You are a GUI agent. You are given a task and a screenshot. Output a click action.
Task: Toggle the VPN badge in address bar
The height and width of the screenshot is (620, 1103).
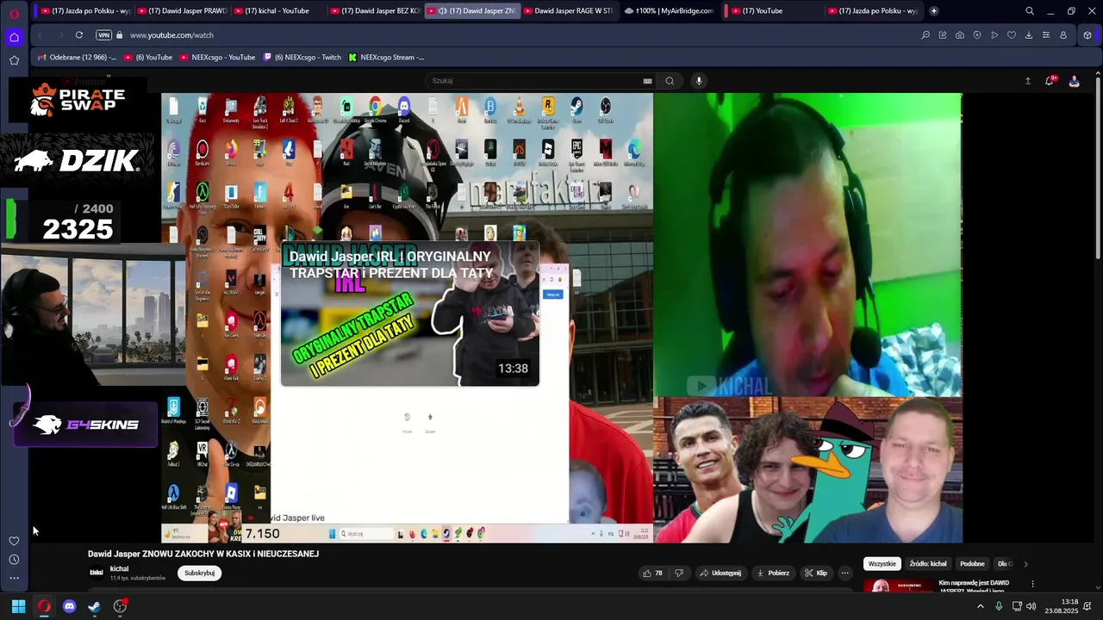104,35
